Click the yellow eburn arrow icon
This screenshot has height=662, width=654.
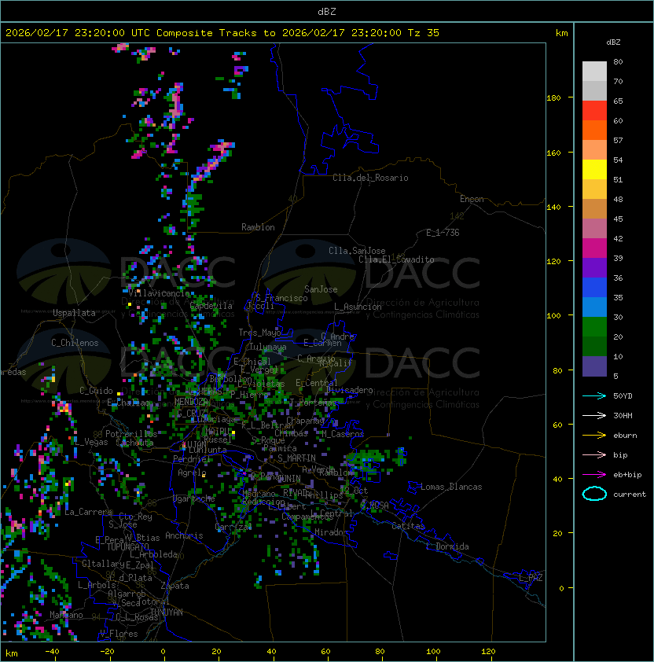594,436
